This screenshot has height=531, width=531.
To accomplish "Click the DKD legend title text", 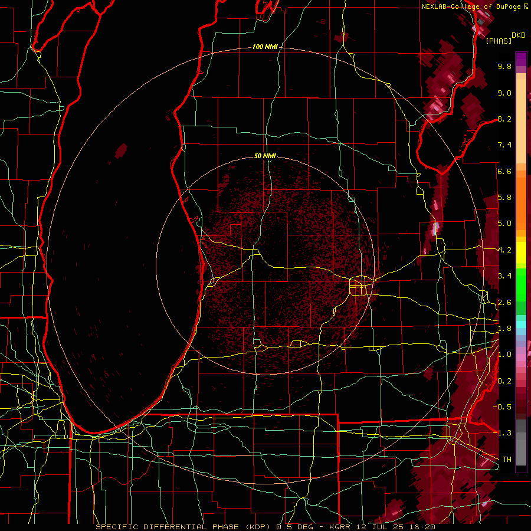I will click(519, 35).
